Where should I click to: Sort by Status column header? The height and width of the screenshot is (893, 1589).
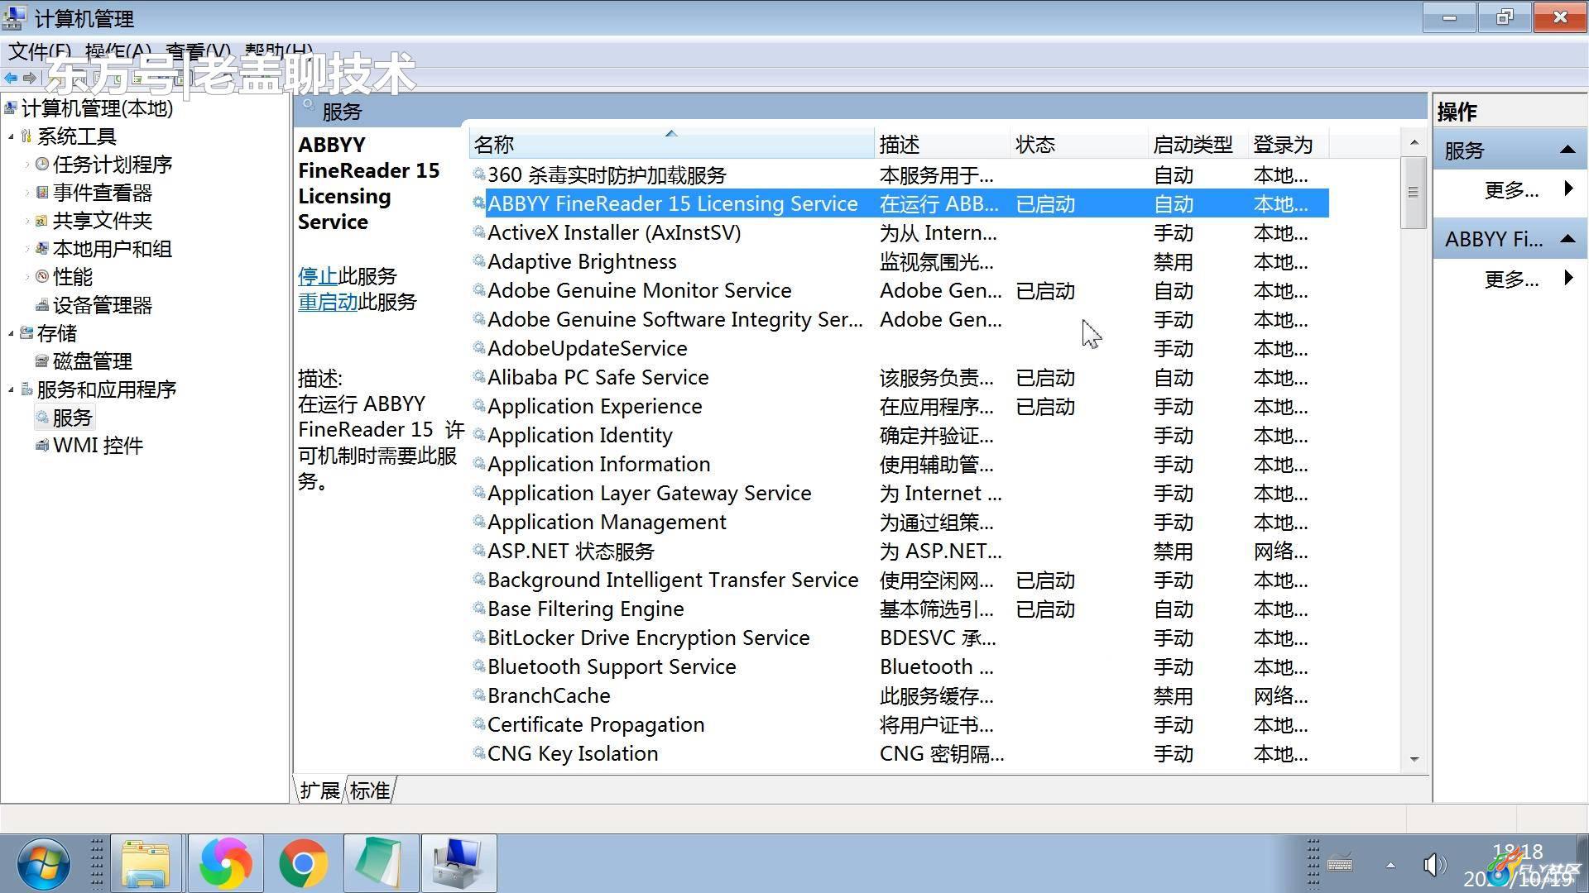1079,145
